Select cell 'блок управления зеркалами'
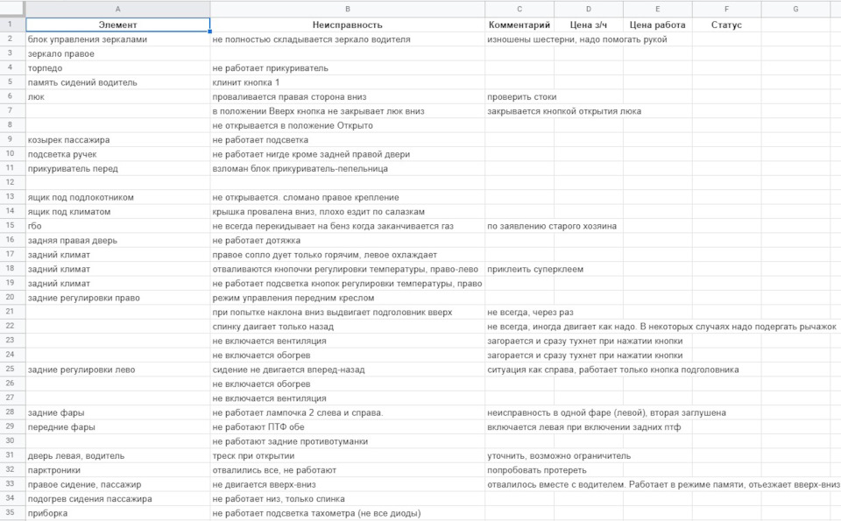Screen dimensions: 841x521 118,39
